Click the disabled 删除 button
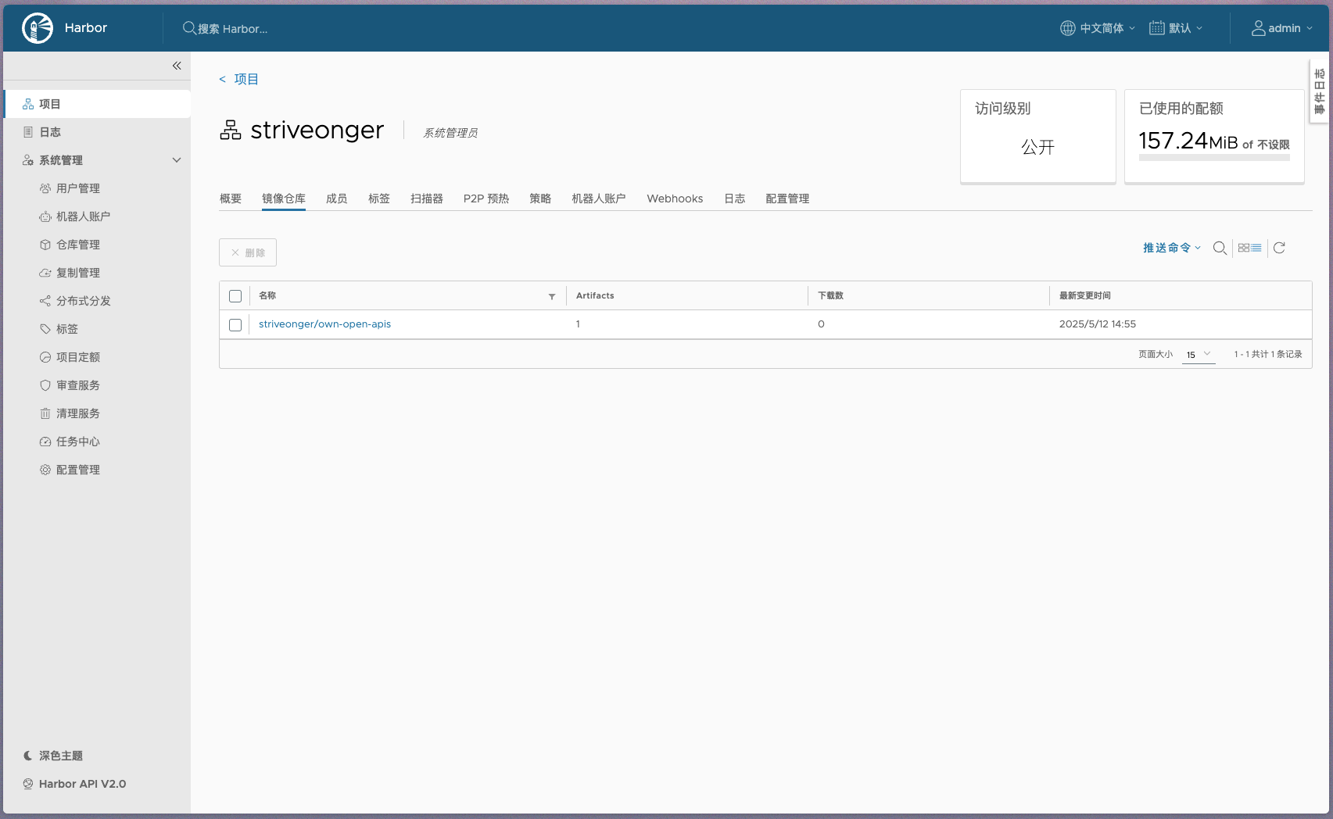The height and width of the screenshot is (819, 1333). pos(248,252)
